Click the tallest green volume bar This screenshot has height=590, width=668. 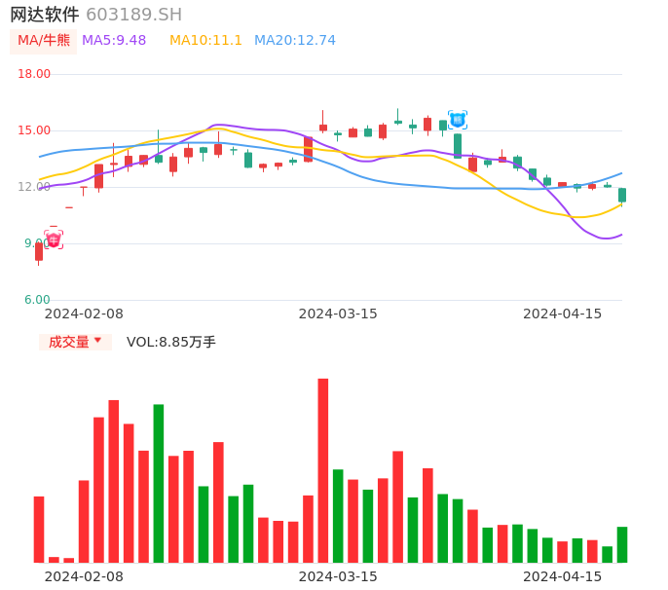coord(159,484)
